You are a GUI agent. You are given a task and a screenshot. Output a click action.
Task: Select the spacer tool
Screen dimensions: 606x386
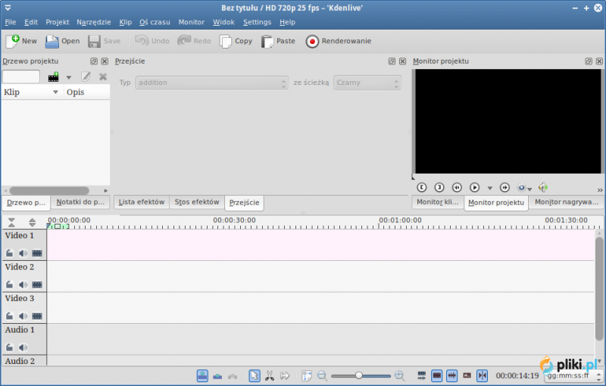[x=285, y=375]
